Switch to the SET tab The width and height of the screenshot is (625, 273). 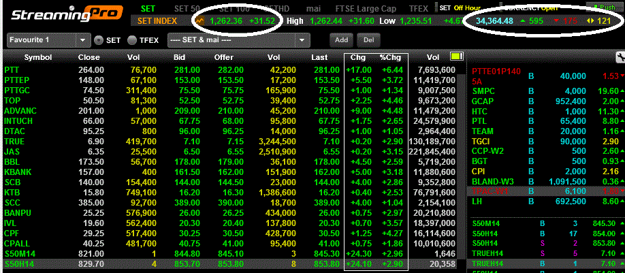pyautogui.click(x=148, y=8)
